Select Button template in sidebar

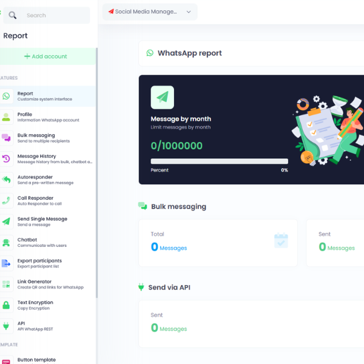(x=36, y=360)
